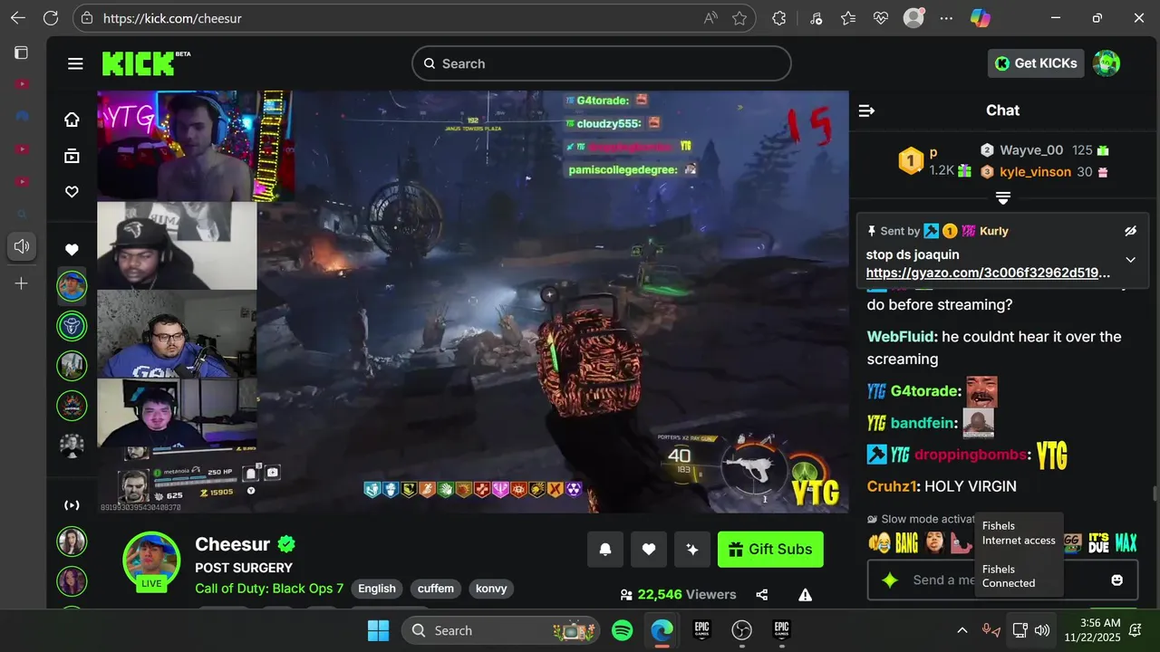Click droppingbombs username in chat
The width and height of the screenshot is (1160, 652).
pos(971,455)
